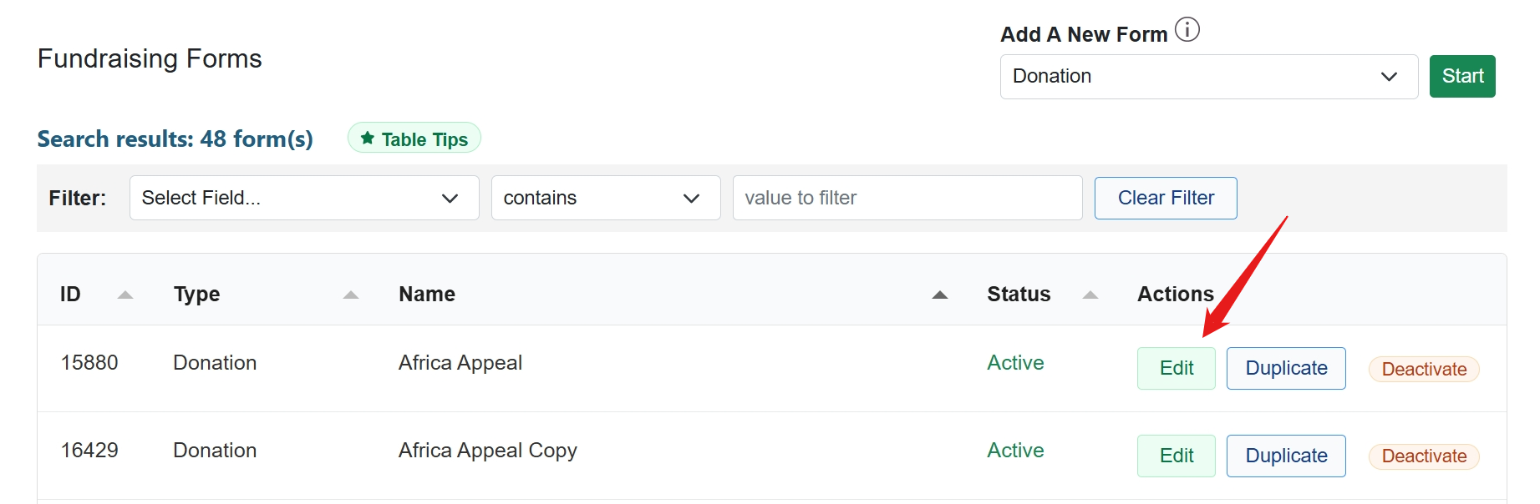Open the contains operator dropdown
The width and height of the screenshot is (1540, 504).
(605, 198)
